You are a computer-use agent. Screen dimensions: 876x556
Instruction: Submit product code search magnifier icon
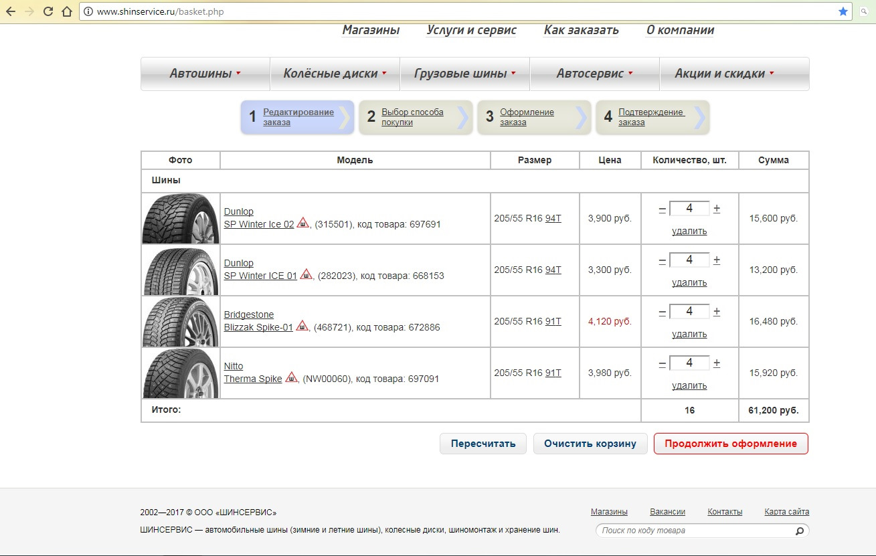point(799,531)
